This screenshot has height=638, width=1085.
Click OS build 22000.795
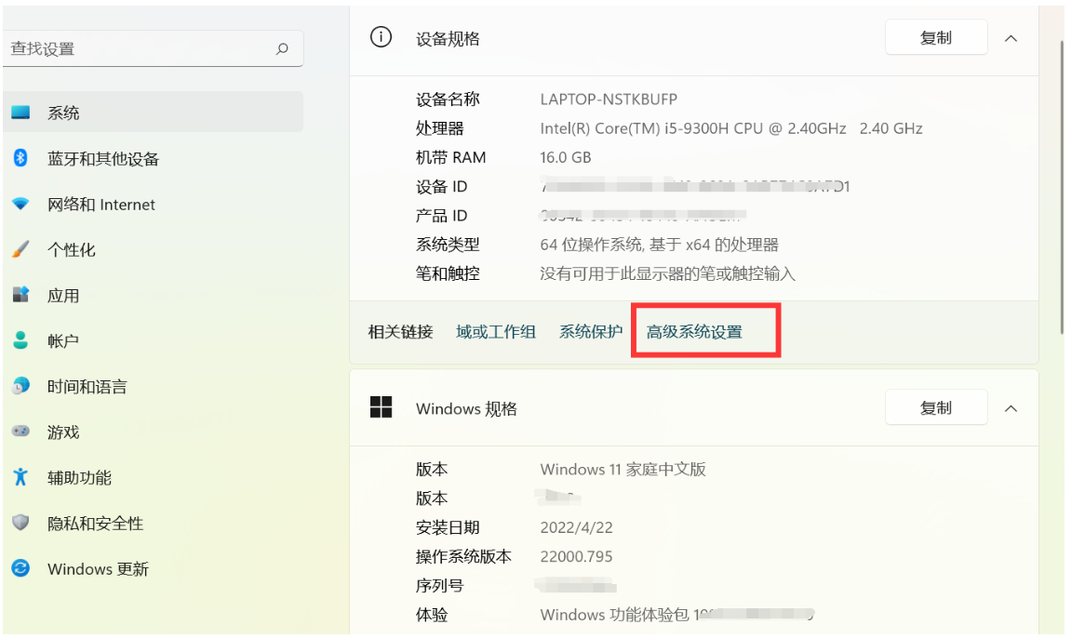coord(576,556)
